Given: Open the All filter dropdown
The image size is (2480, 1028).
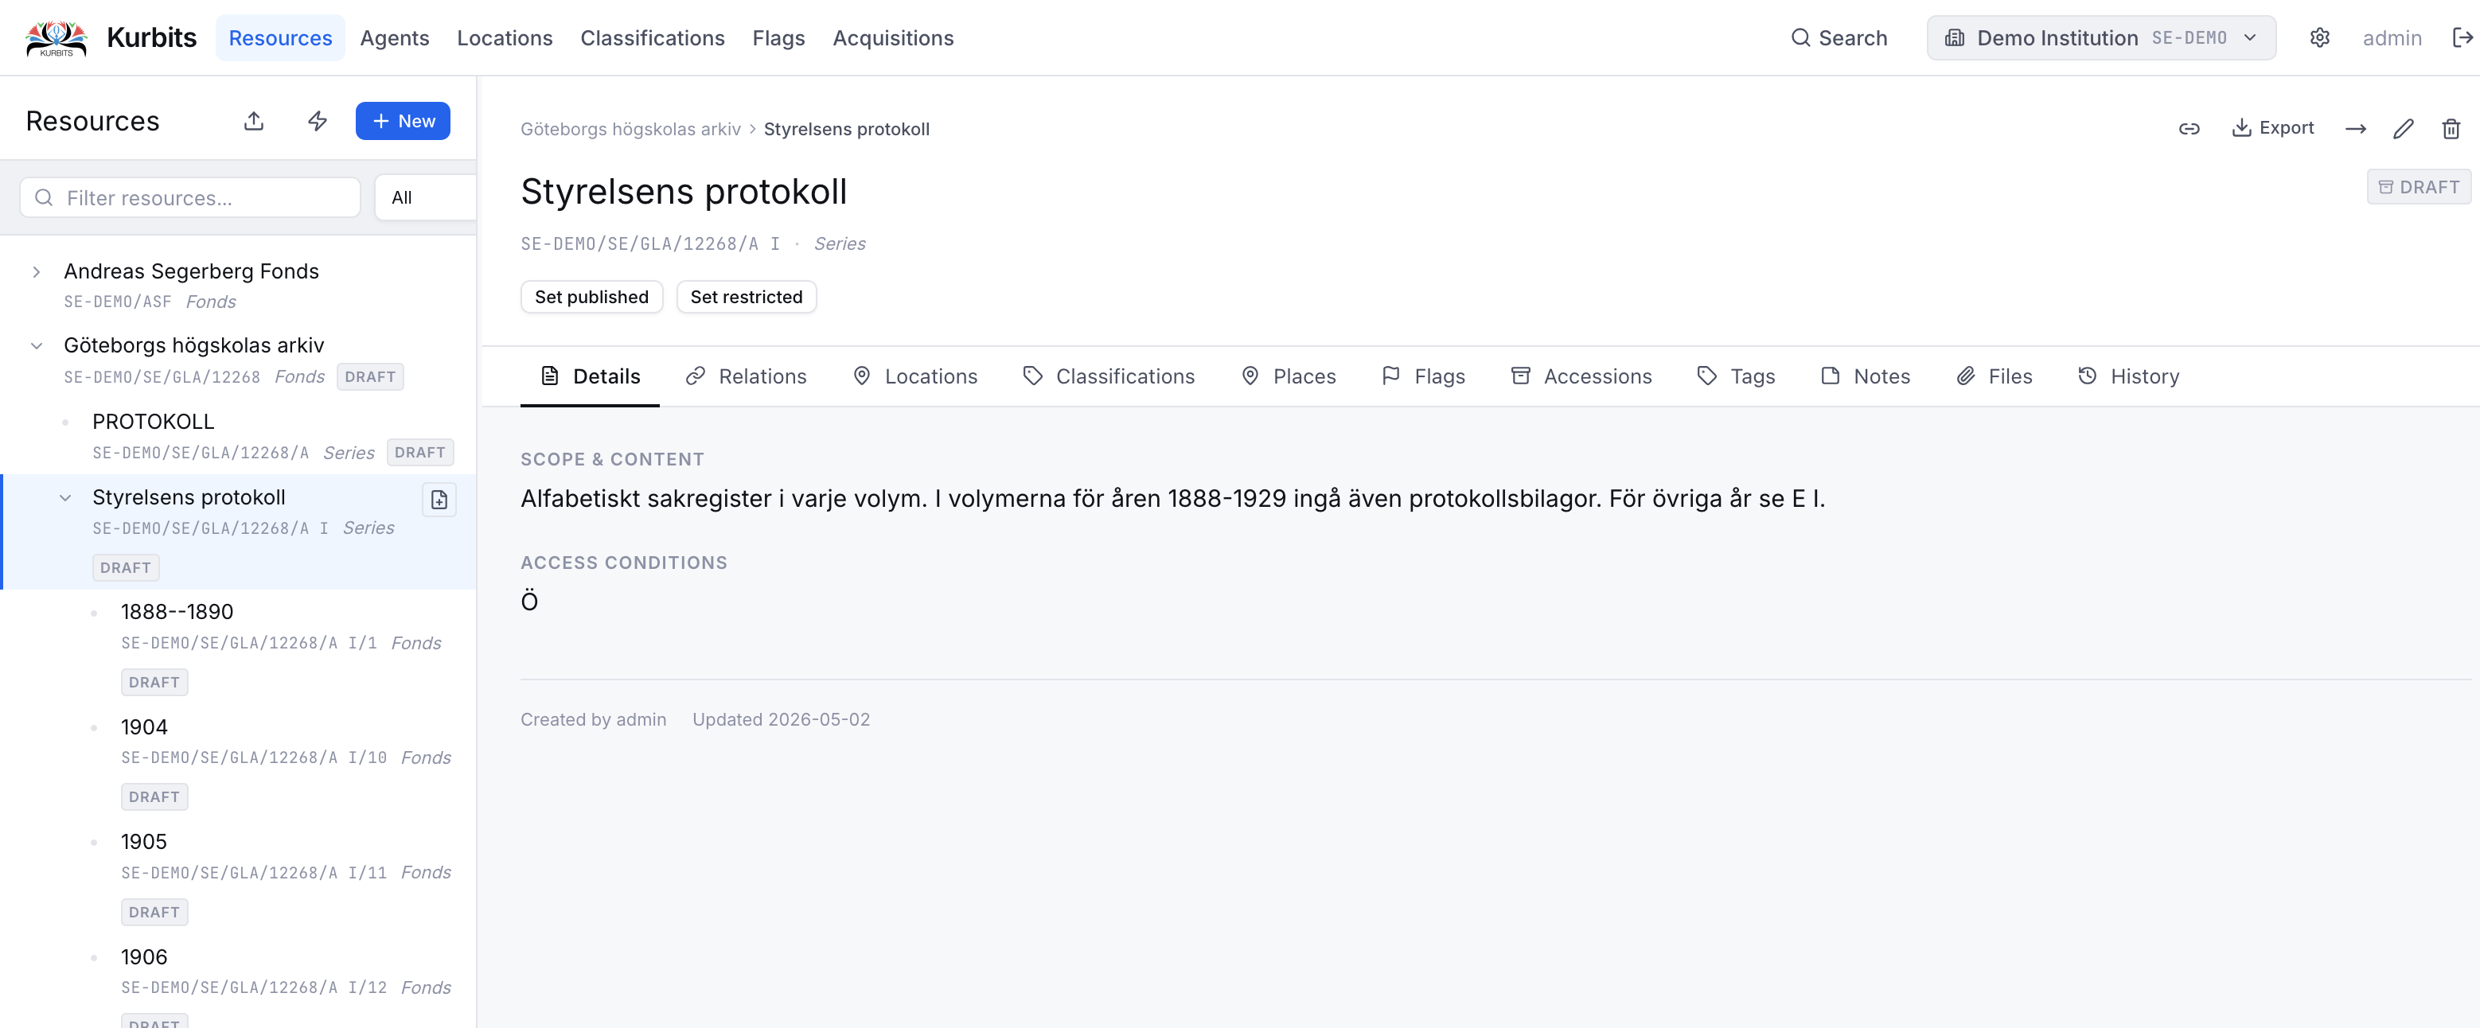Looking at the screenshot, I should click(424, 197).
